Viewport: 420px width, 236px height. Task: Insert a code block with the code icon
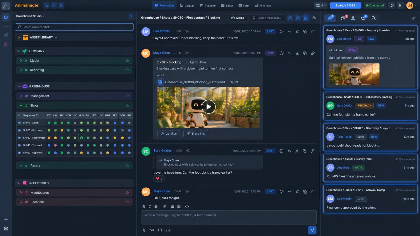[x=187, y=206]
